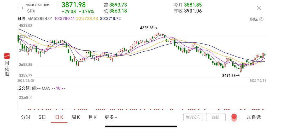This screenshot has height=130, width=282.
Task: Click the end date 2022/10/31
Action: (x=257, y=81)
